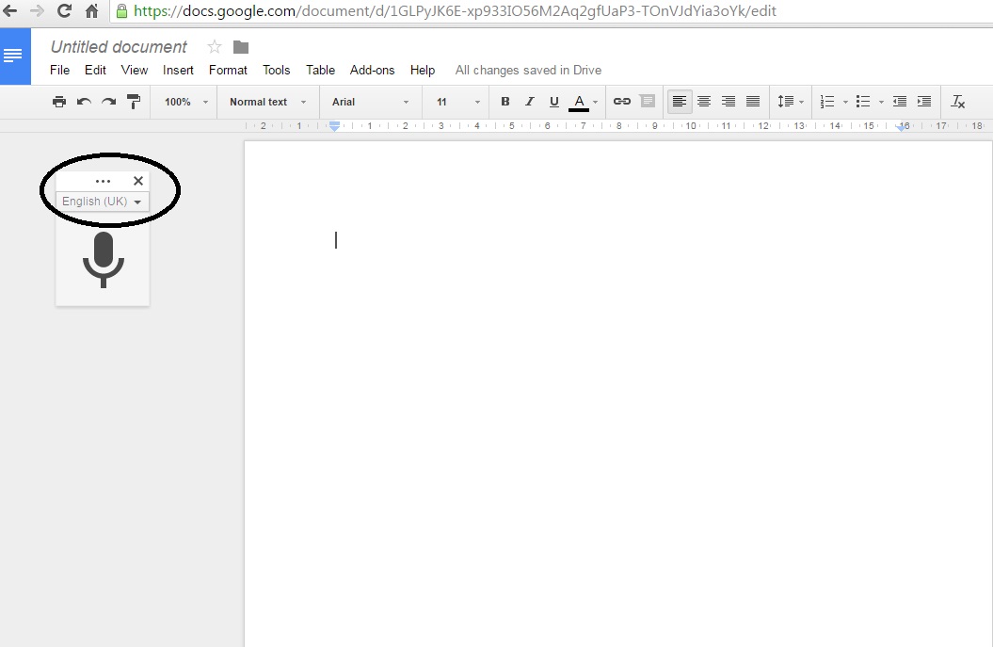
Task: Open the Docs home blue icon
Action: 13,56
